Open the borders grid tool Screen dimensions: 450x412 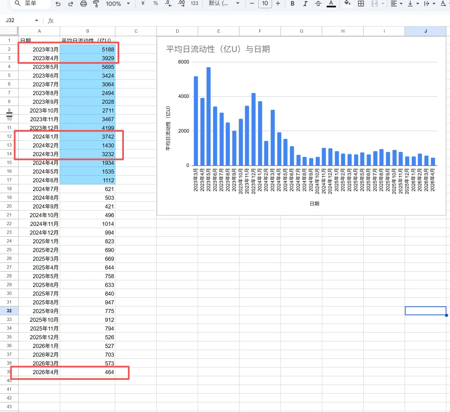pos(361,3)
